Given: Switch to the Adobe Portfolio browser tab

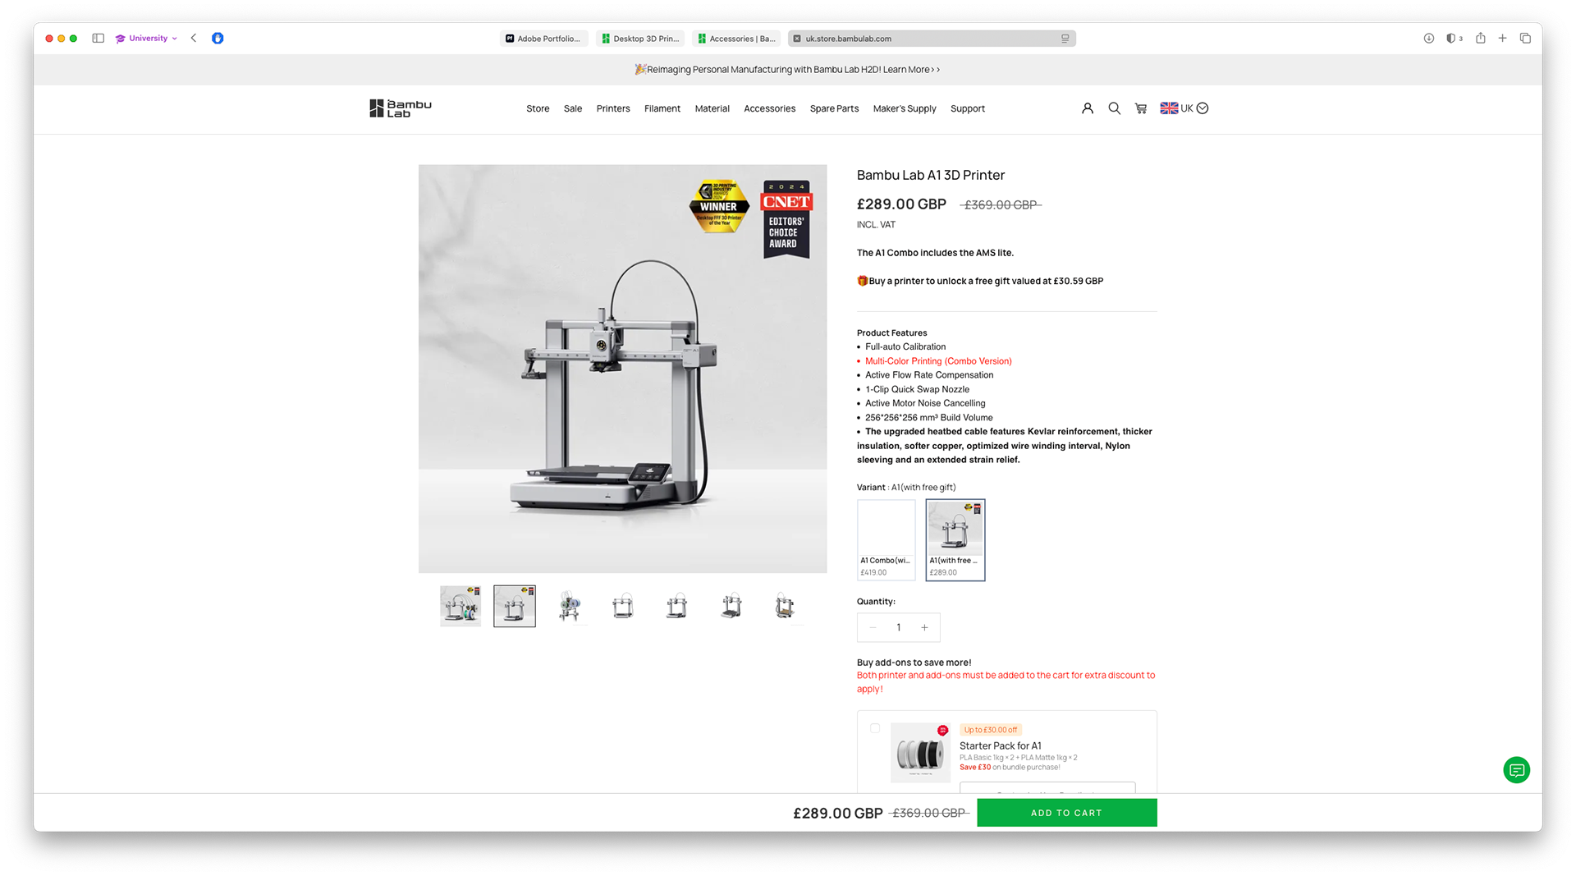Looking at the screenshot, I should [x=543, y=39].
